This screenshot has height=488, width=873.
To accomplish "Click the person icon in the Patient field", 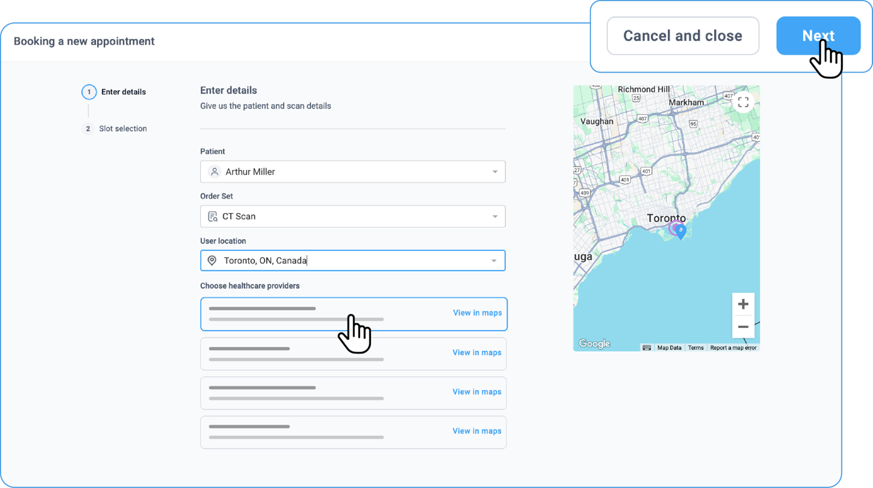I will coord(214,171).
